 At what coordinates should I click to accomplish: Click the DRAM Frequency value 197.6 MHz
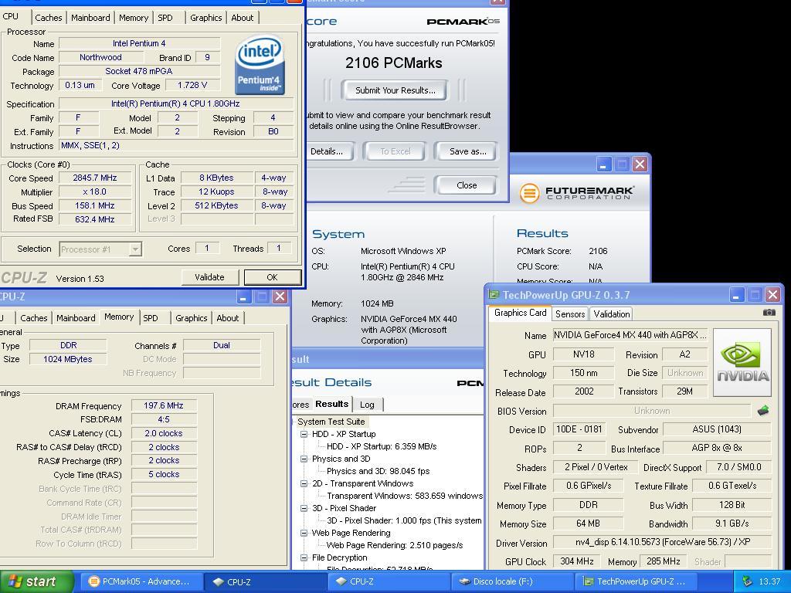click(164, 405)
